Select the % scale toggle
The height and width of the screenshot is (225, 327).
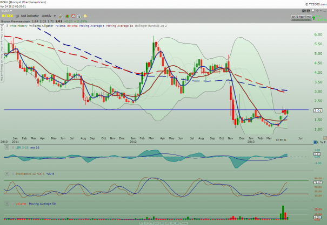[x=322, y=142]
